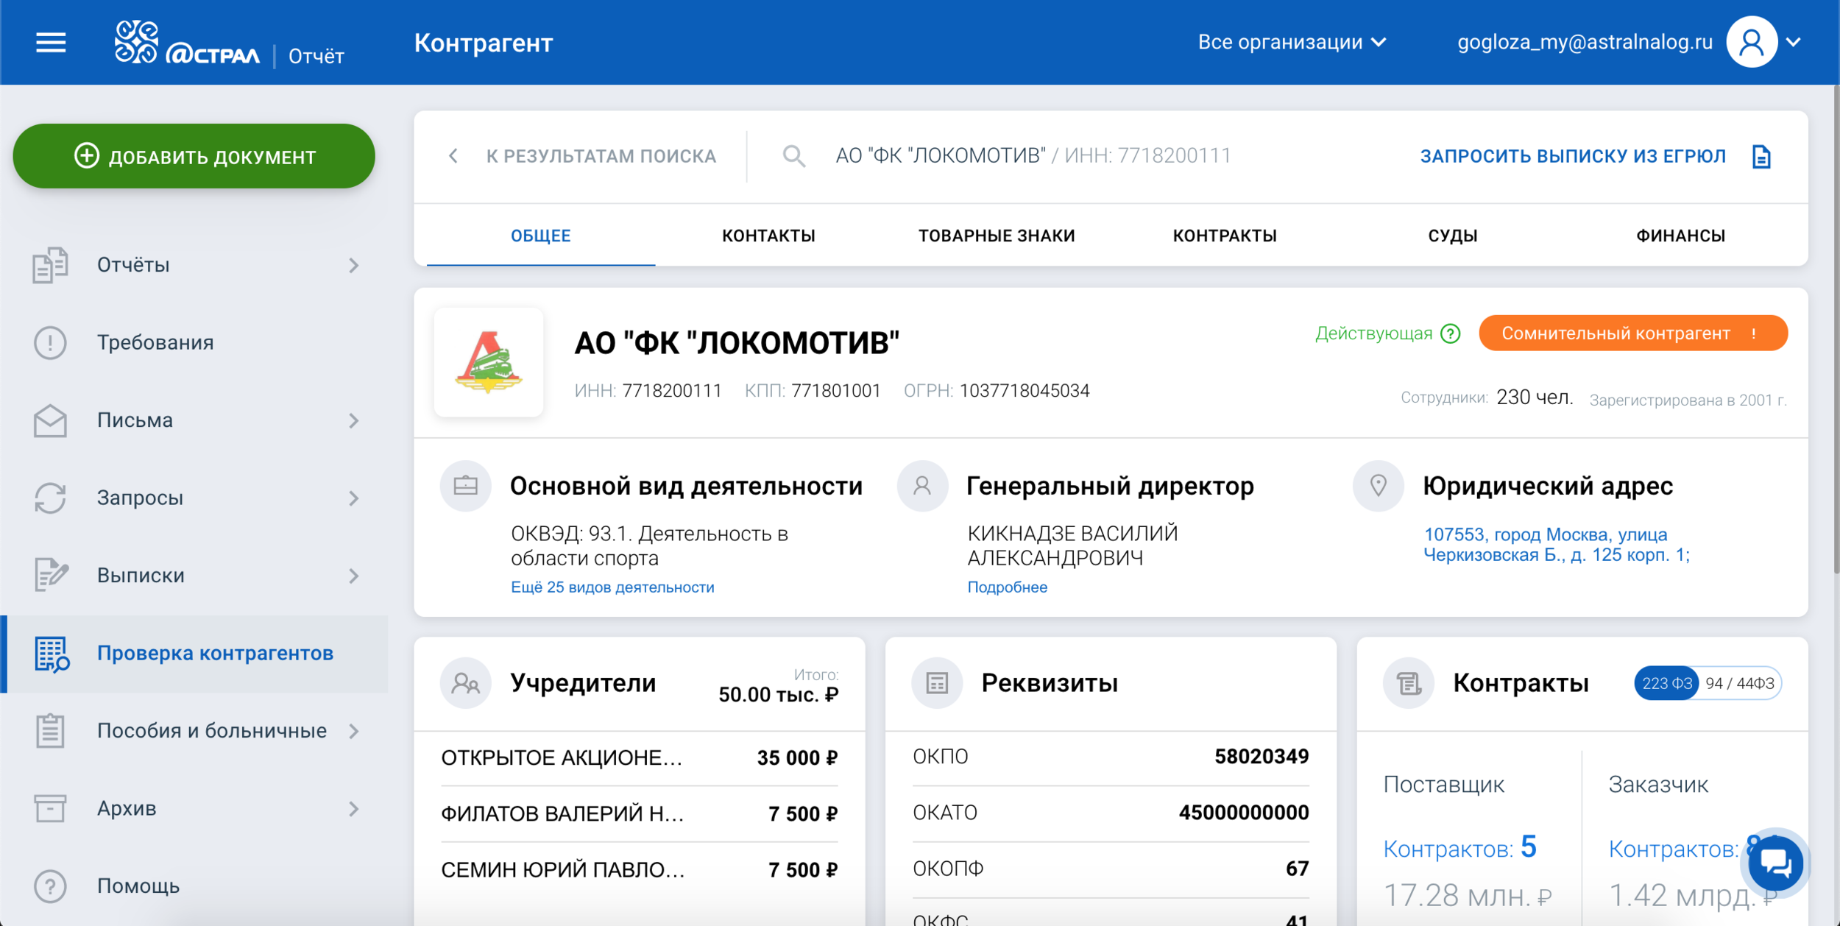1840x926 pixels.
Task: Click the user profile avatar icon
Action: click(x=1751, y=43)
